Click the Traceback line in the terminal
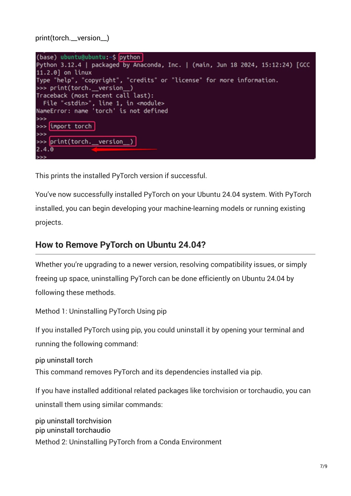This screenshot has width=351, height=496. 95,96
